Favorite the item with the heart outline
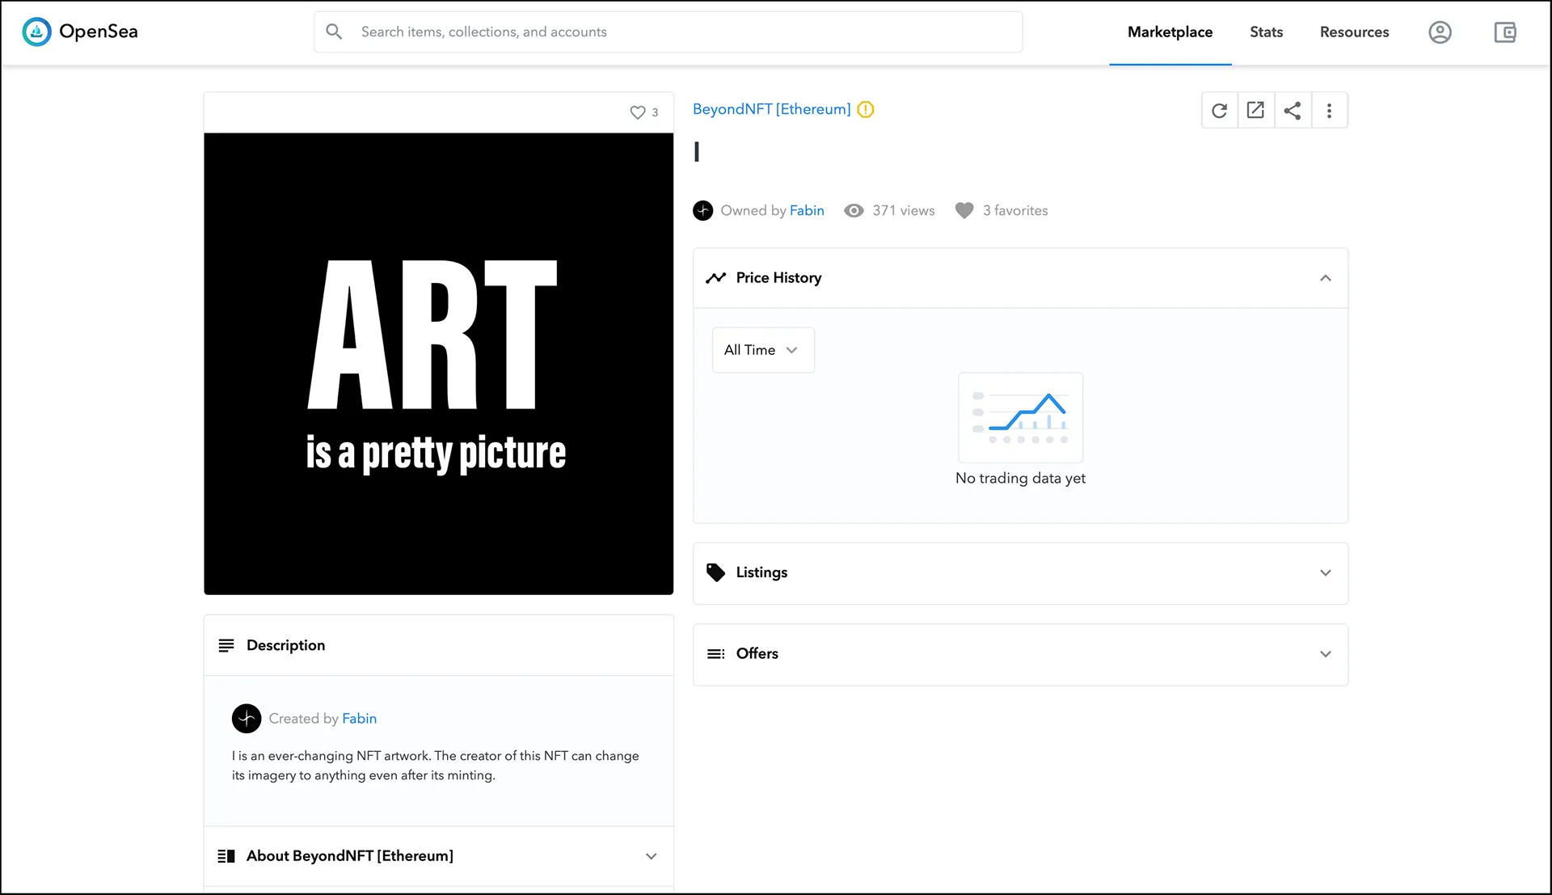 tap(638, 112)
